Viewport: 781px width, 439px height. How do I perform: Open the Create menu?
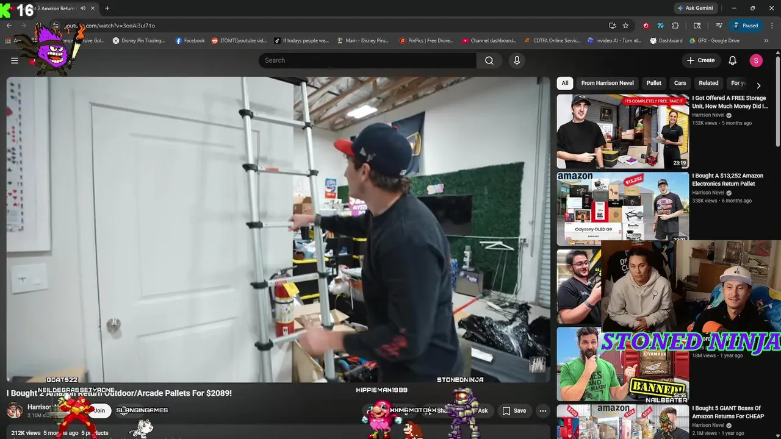click(x=700, y=60)
